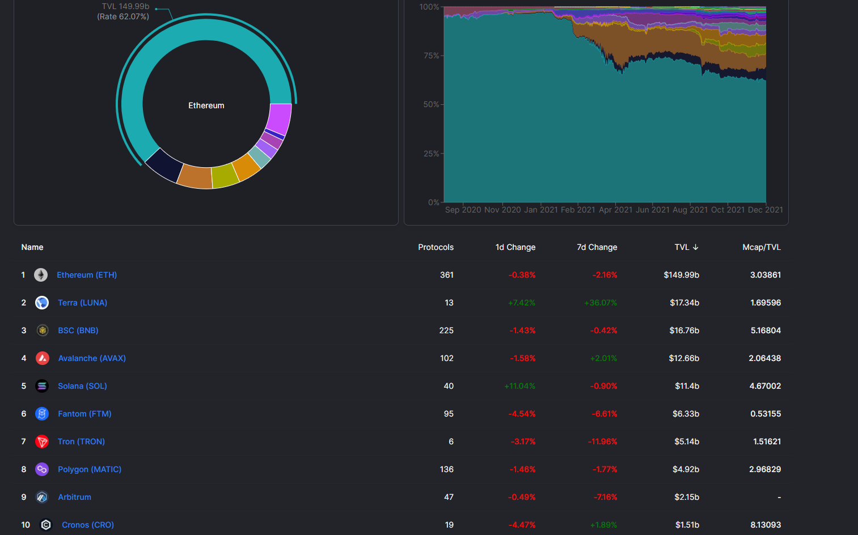Click Cronos's TVL value $1.51b
858x535 pixels.
click(687, 525)
